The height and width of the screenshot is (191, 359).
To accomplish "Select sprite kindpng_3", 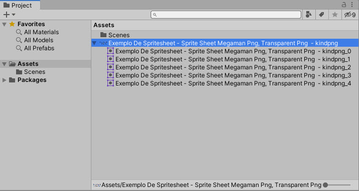I will pos(233,75).
